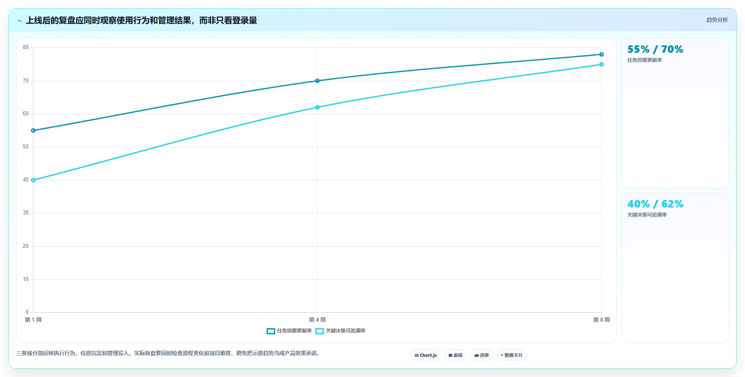Click the 第 4 周 axis label
745x377 pixels.
(317, 320)
